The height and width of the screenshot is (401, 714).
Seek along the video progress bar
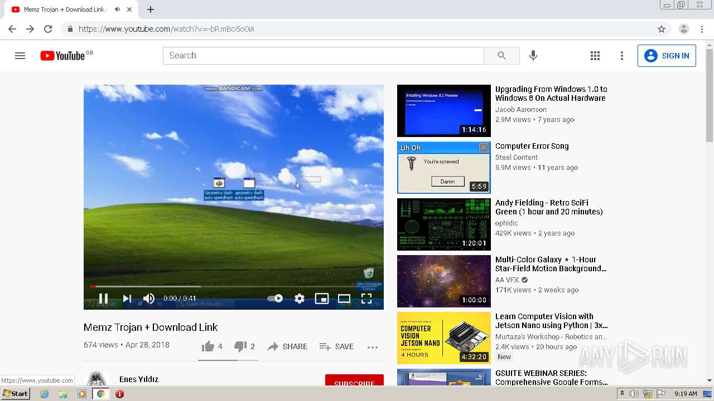[x=234, y=286]
